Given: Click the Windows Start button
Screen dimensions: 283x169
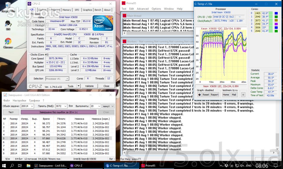Looking at the screenshot, I should coord(4,166).
